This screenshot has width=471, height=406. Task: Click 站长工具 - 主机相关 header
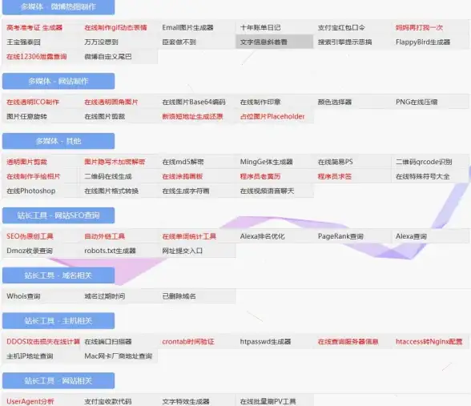(58, 321)
